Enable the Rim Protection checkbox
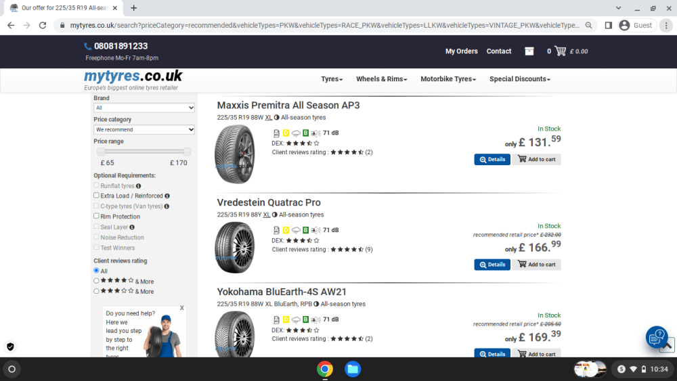677x381 pixels. click(x=96, y=216)
